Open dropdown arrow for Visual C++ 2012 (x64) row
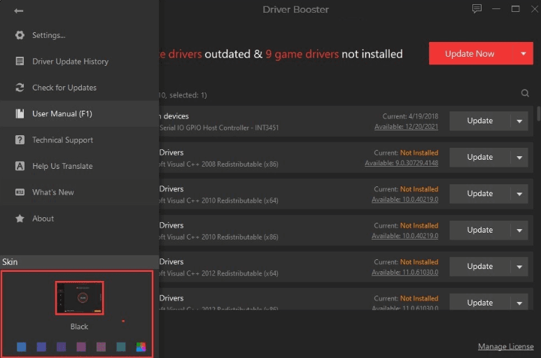 519,267
